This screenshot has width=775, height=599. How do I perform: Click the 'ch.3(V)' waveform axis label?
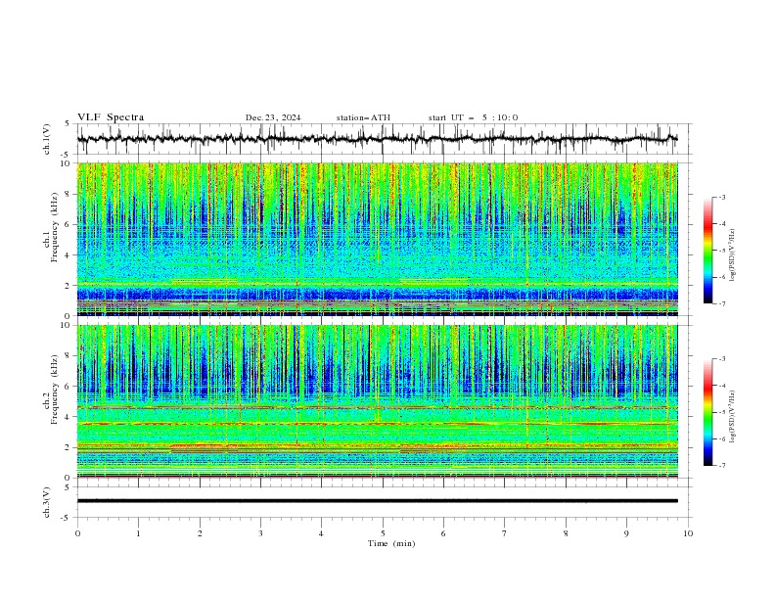point(47,502)
